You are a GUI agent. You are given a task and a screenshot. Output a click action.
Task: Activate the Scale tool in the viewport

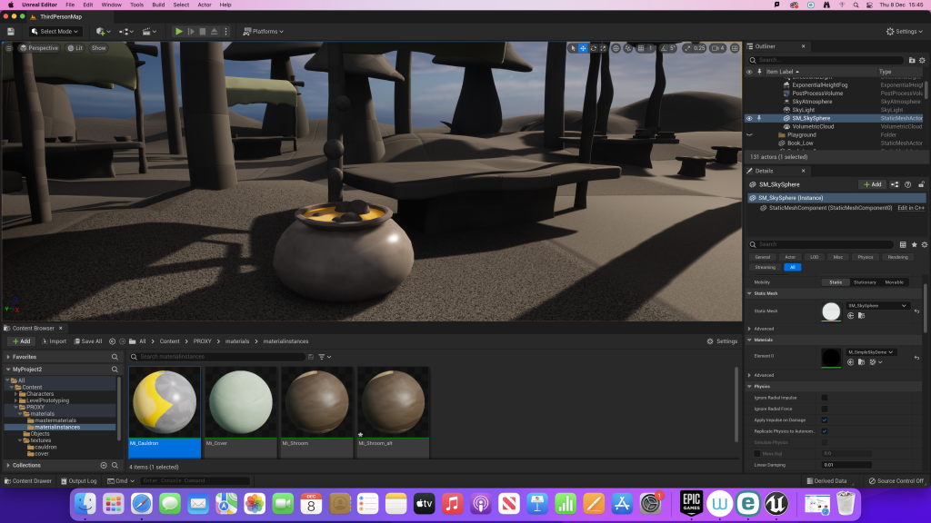pyautogui.click(x=604, y=48)
